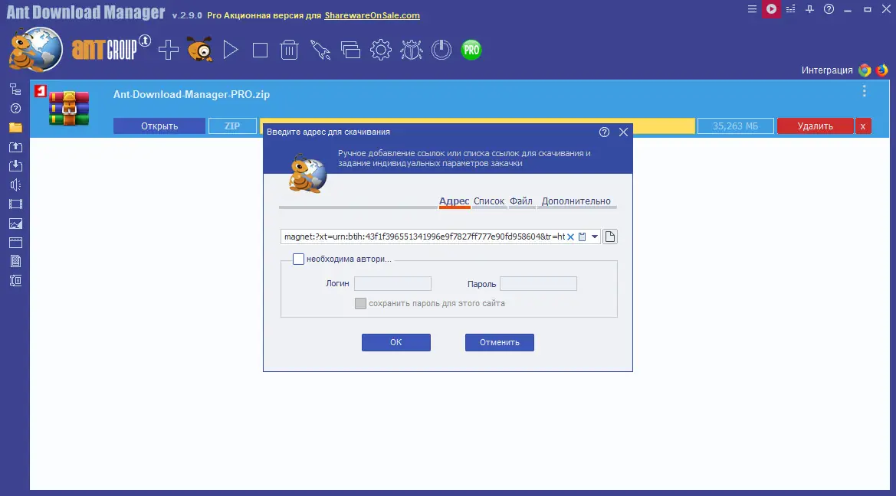
Task: Add a new download with the plus icon
Action: tap(167, 49)
